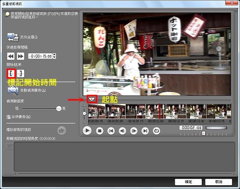Enable the merge ads checkbox (合併廣告)
This screenshot has height=189, width=240.
[8, 117]
